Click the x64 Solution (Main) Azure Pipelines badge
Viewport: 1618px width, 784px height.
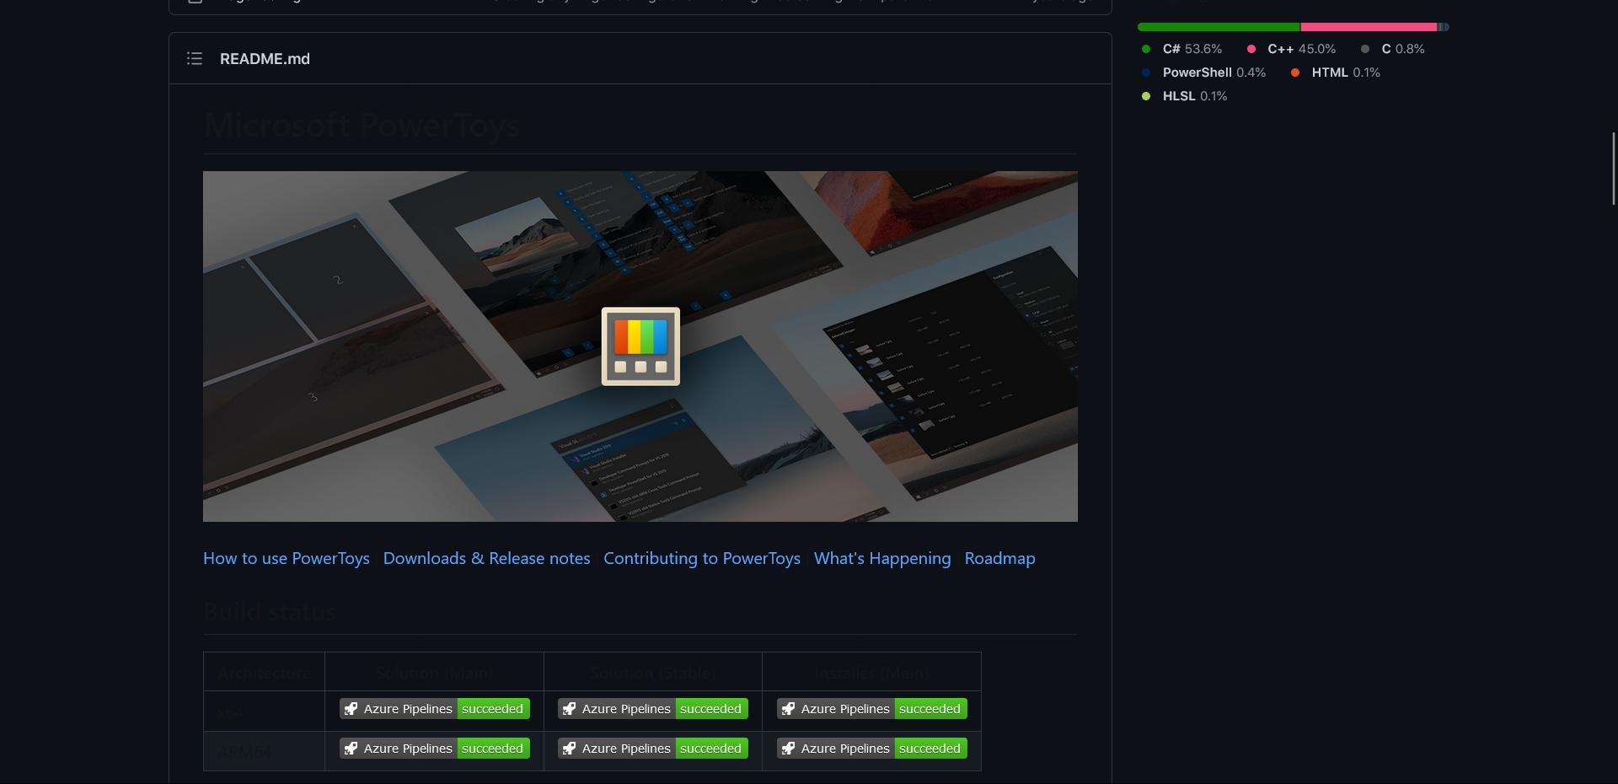tap(433, 708)
